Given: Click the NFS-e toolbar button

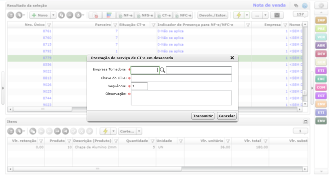Looking at the screenshot, I should click(144, 15).
